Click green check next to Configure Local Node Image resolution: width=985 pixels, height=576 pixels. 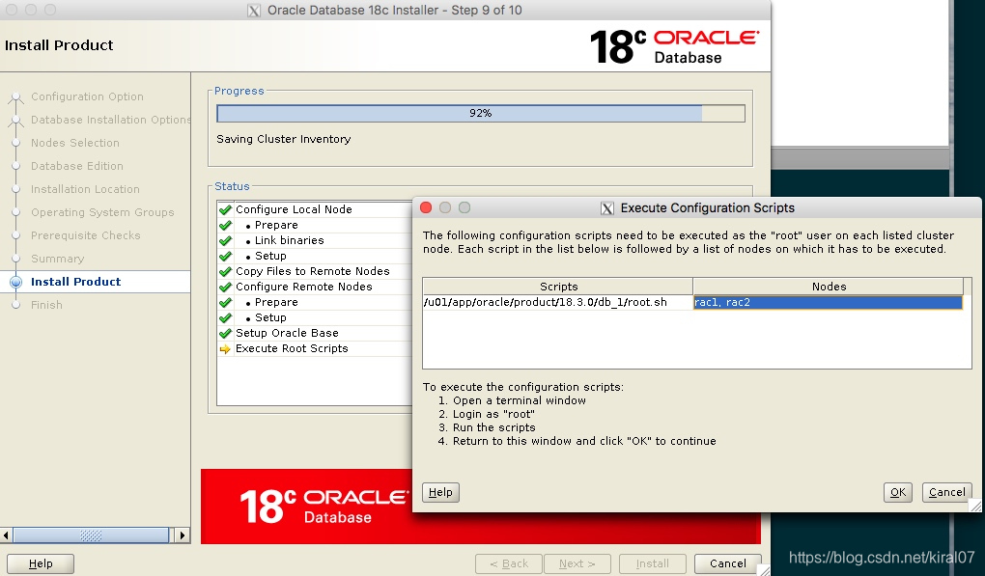(x=226, y=209)
